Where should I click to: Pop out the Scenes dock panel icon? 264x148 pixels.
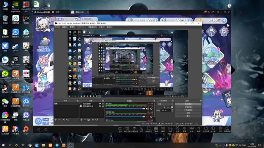tap(78, 101)
